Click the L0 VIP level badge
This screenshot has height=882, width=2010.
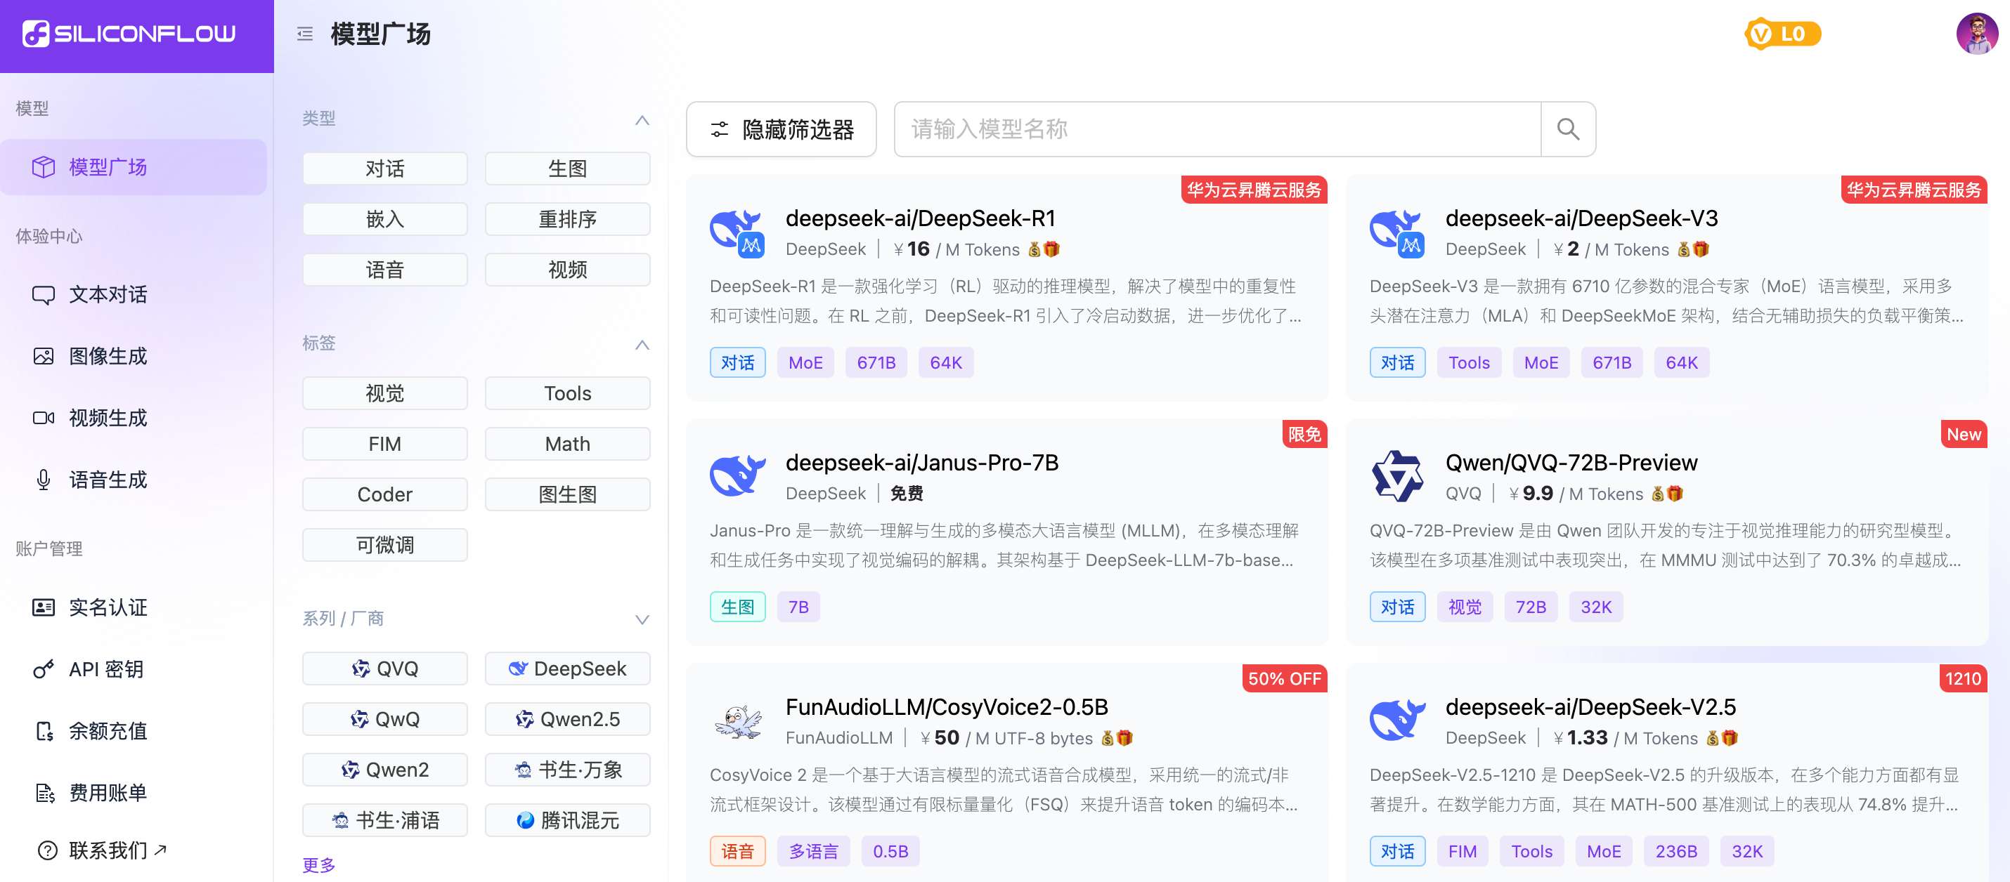tap(1782, 34)
